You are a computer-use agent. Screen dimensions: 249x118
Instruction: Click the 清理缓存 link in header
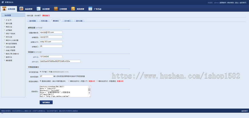pos(223,3)
